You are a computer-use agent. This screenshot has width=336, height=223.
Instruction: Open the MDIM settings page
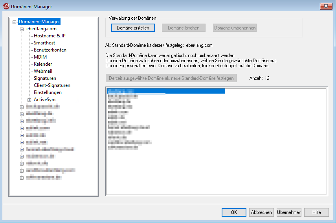tap(40, 57)
